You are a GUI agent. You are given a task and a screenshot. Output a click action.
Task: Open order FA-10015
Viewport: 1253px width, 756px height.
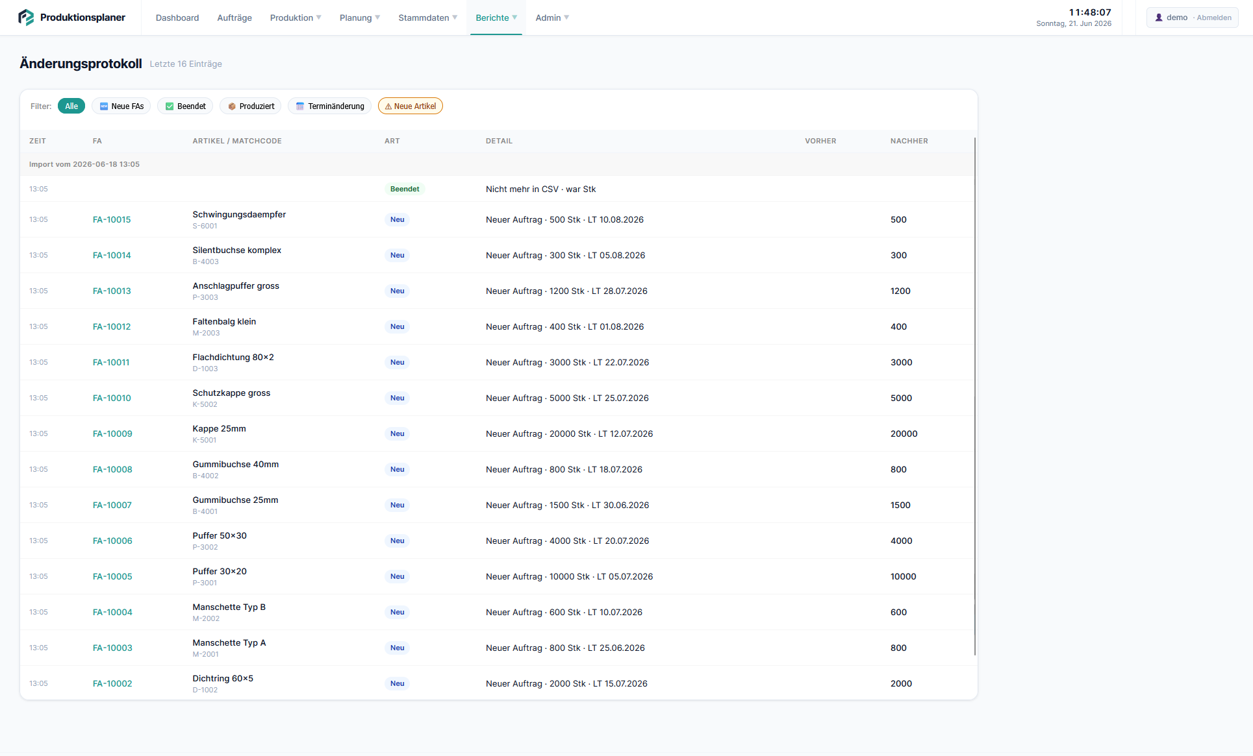coord(112,219)
